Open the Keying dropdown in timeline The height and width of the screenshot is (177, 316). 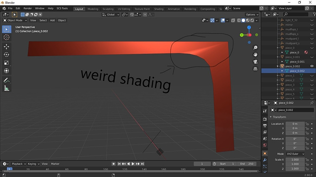33,164
